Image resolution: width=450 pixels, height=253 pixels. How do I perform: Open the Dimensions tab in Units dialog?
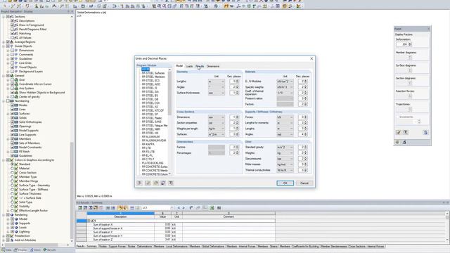(213, 66)
